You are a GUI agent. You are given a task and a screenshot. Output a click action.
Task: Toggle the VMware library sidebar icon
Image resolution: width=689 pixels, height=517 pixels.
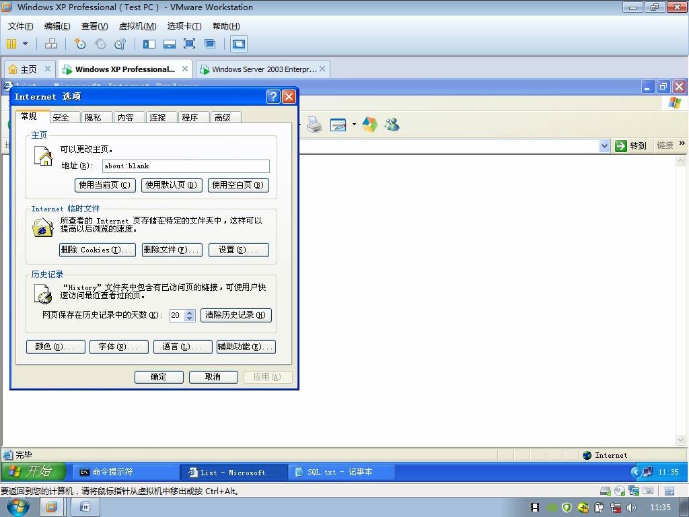tap(149, 44)
